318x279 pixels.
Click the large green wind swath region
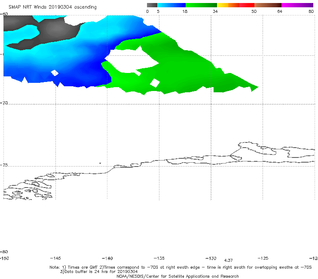pos(183,71)
